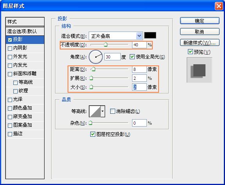Click the contour curve thumbnail

pyautogui.click(x=95, y=111)
